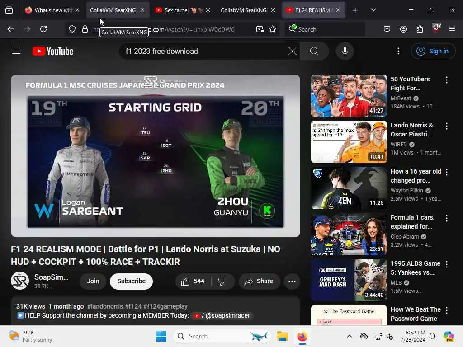Screen dimensions: 463x347
Task: Open Griffey's Mad Dash thumbnail
Action: tap(349, 280)
